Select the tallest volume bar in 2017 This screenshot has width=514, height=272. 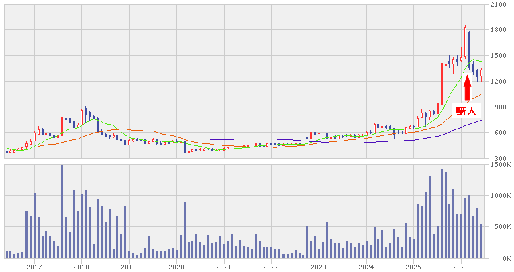(62, 212)
